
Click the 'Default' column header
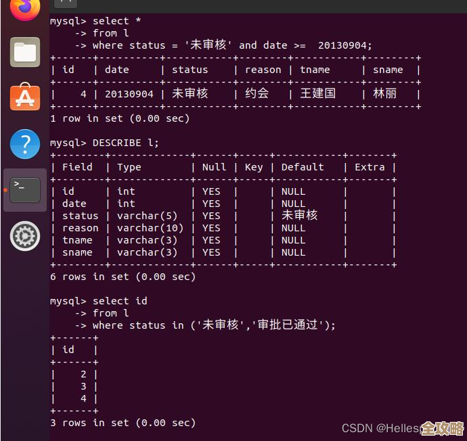coord(303,167)
